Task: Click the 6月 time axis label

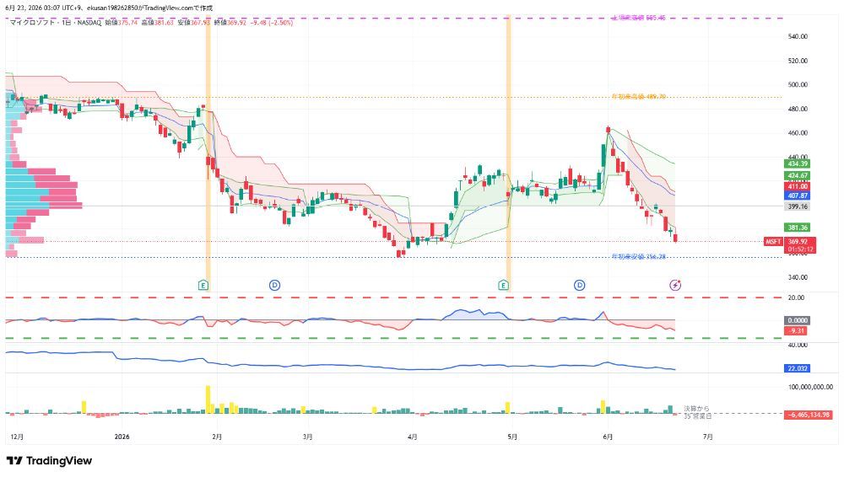Action: tap(607, 437)
